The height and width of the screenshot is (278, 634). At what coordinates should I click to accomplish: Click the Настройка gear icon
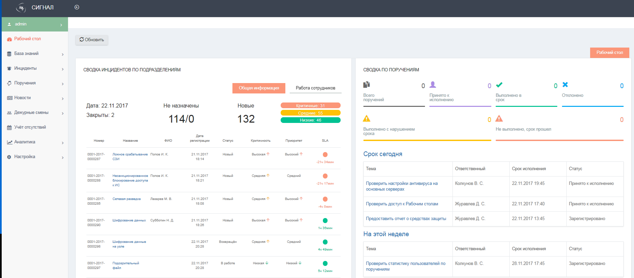tap(9, 157)
